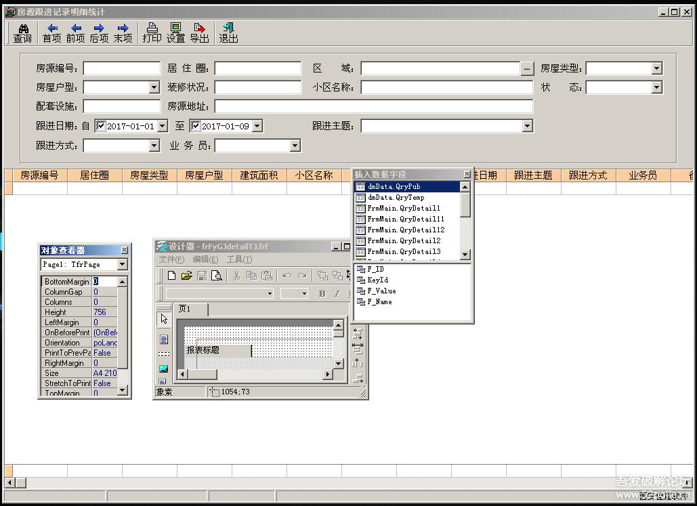Copy selection in the designer toolbar

tap(251, 276)
